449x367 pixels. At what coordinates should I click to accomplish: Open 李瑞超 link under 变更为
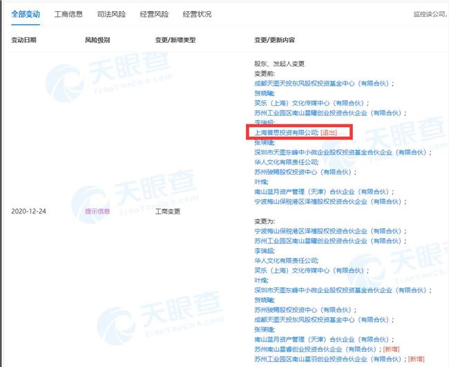coord(264,251)
